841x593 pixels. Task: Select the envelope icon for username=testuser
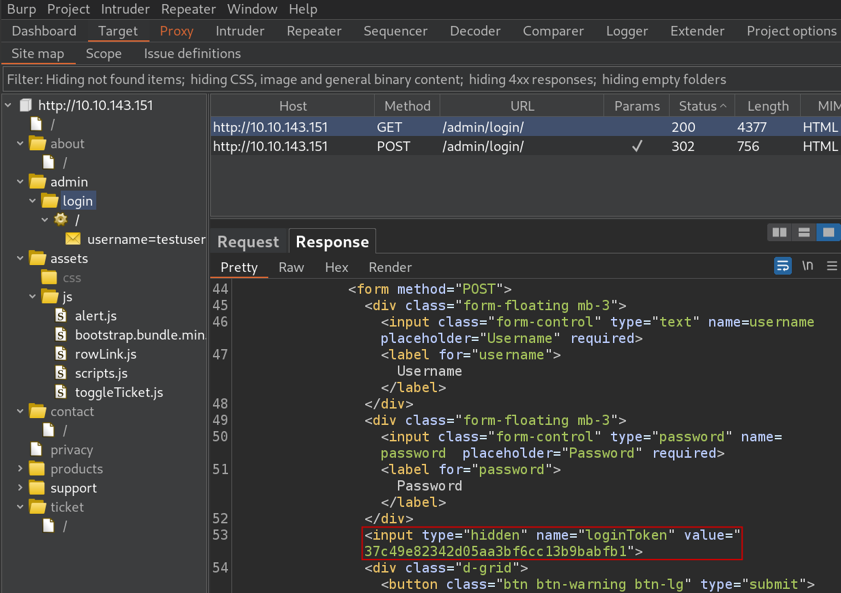[73, 239]
